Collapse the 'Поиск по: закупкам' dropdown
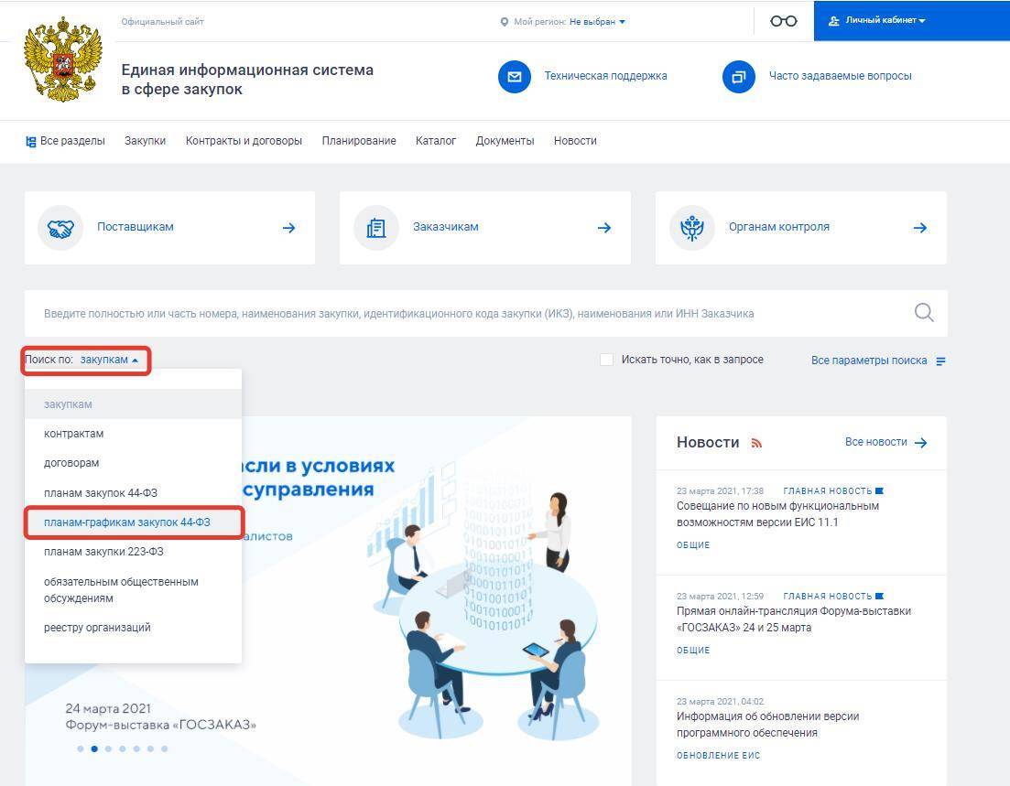1010x786 pixels. coord(109,360)
